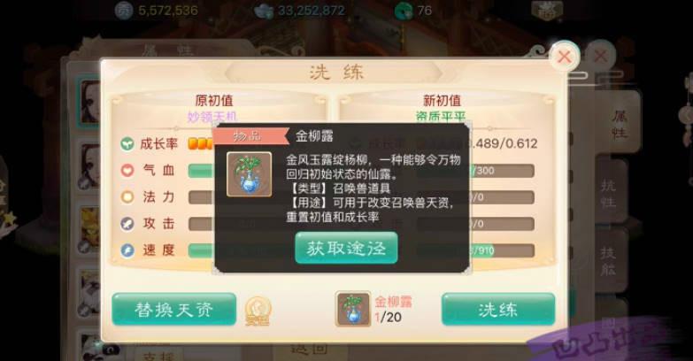Select the first pet portrait thumbnail
This screenshot has width=693, height=361.
[89, 102]
